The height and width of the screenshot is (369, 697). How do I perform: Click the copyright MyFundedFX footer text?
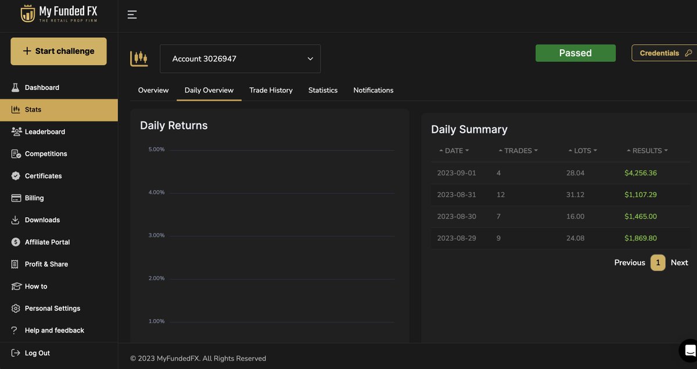198,359
